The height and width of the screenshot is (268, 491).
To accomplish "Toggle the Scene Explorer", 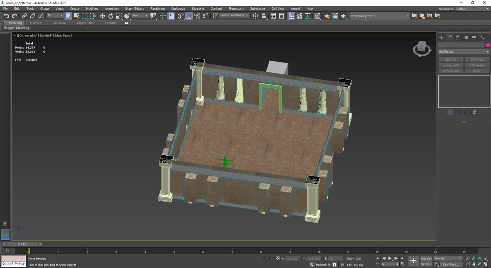I will (273, 16).
